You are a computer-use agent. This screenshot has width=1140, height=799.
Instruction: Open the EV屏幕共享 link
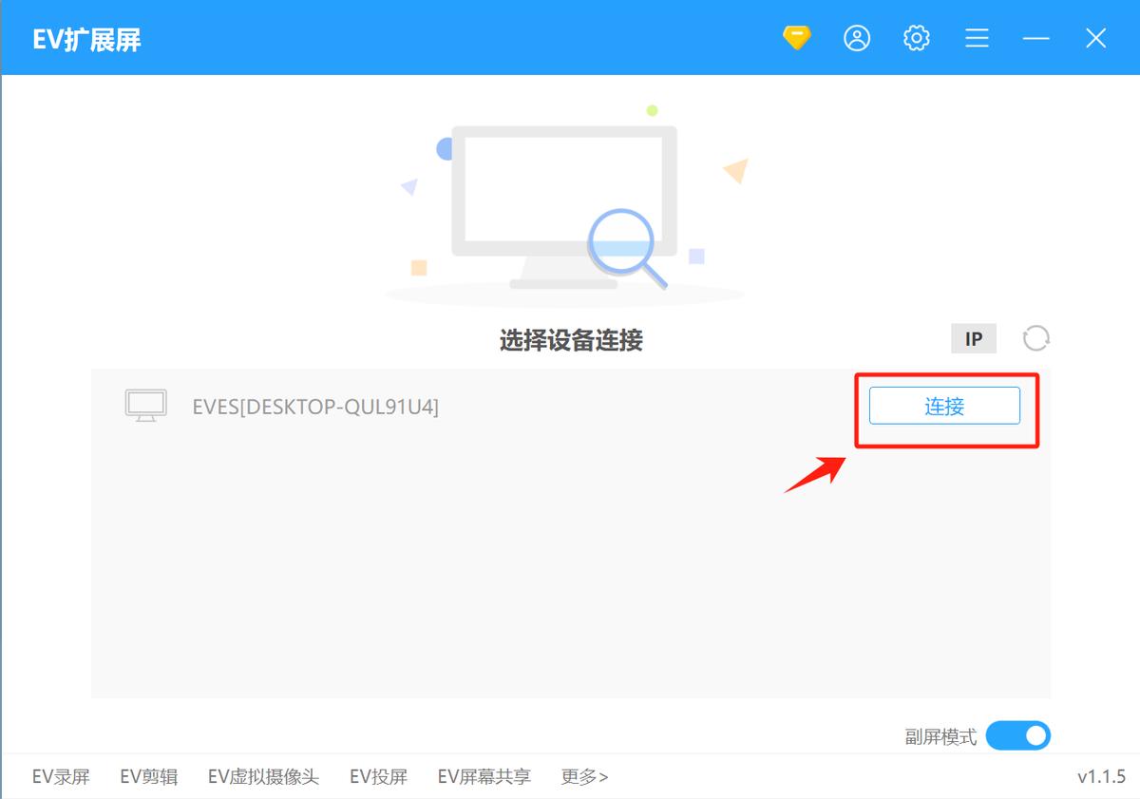point(484,776)
